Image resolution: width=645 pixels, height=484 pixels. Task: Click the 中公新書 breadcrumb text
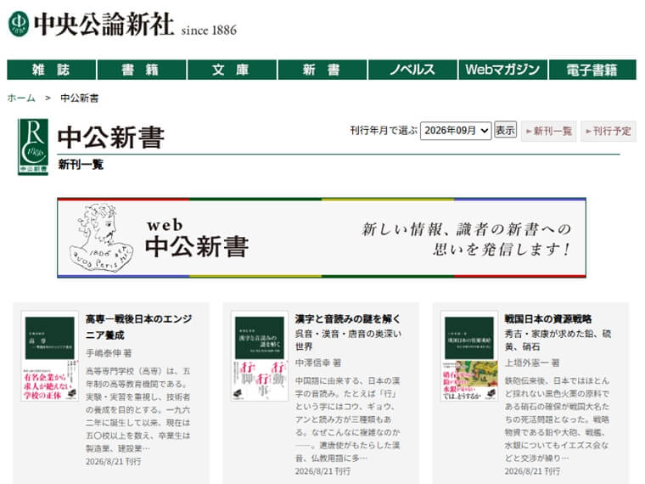point(80,98)
